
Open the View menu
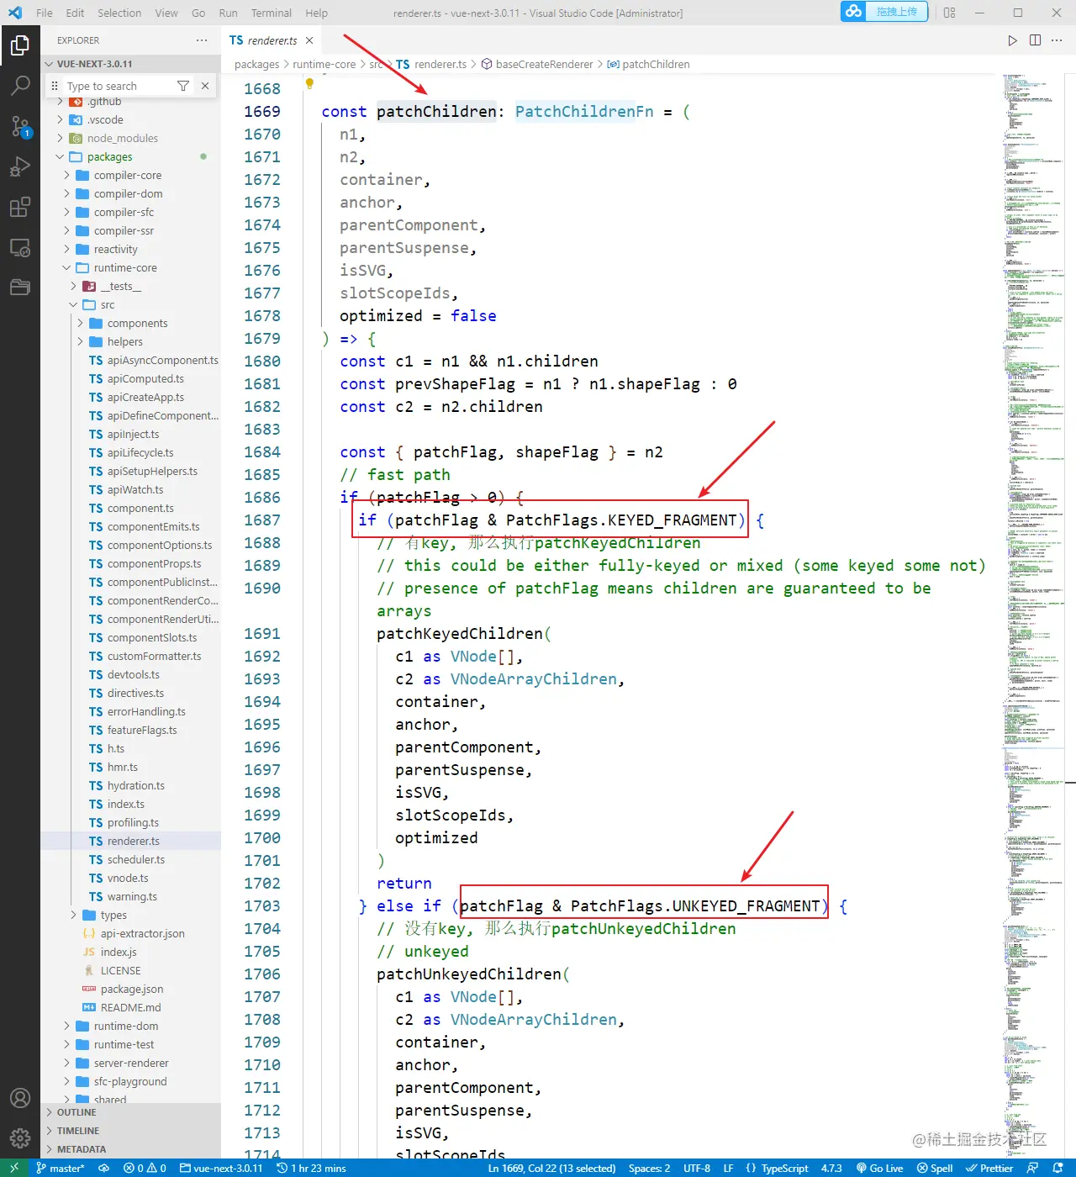166,13
